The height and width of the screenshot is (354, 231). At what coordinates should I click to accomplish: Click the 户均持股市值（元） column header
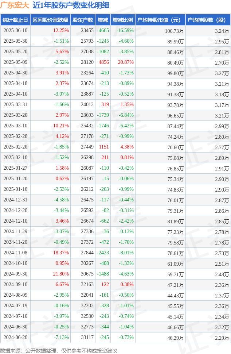160,20
